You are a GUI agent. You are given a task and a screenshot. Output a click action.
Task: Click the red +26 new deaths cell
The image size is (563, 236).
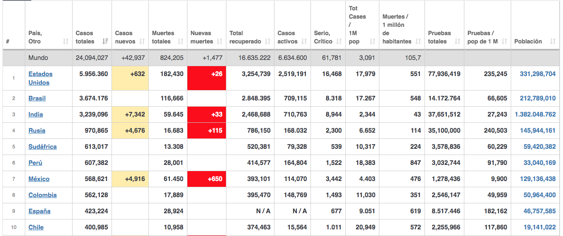point(206,78)
